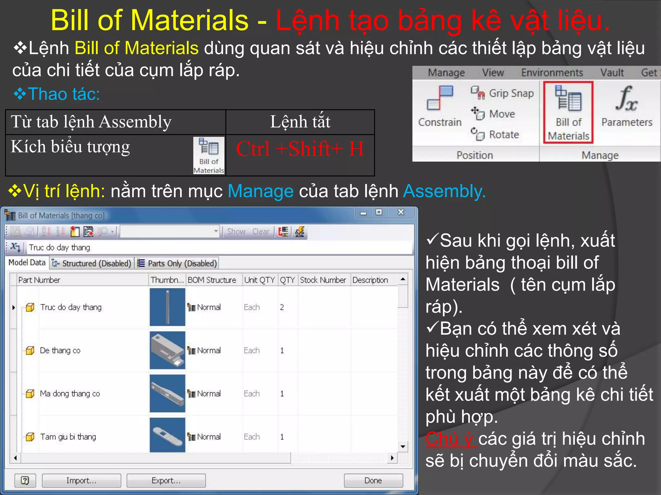The image size is (661, 495).
Task: Click the Part Number column header
Action: pyautogui.click(x=82, y=280)
